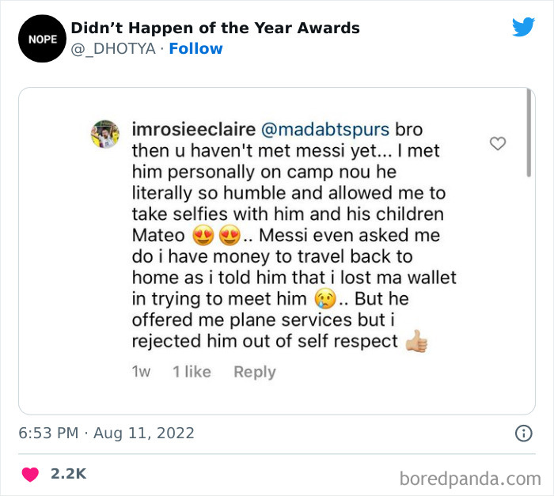Click the thumbs up emoji in comment

click(x=416, y=342)
